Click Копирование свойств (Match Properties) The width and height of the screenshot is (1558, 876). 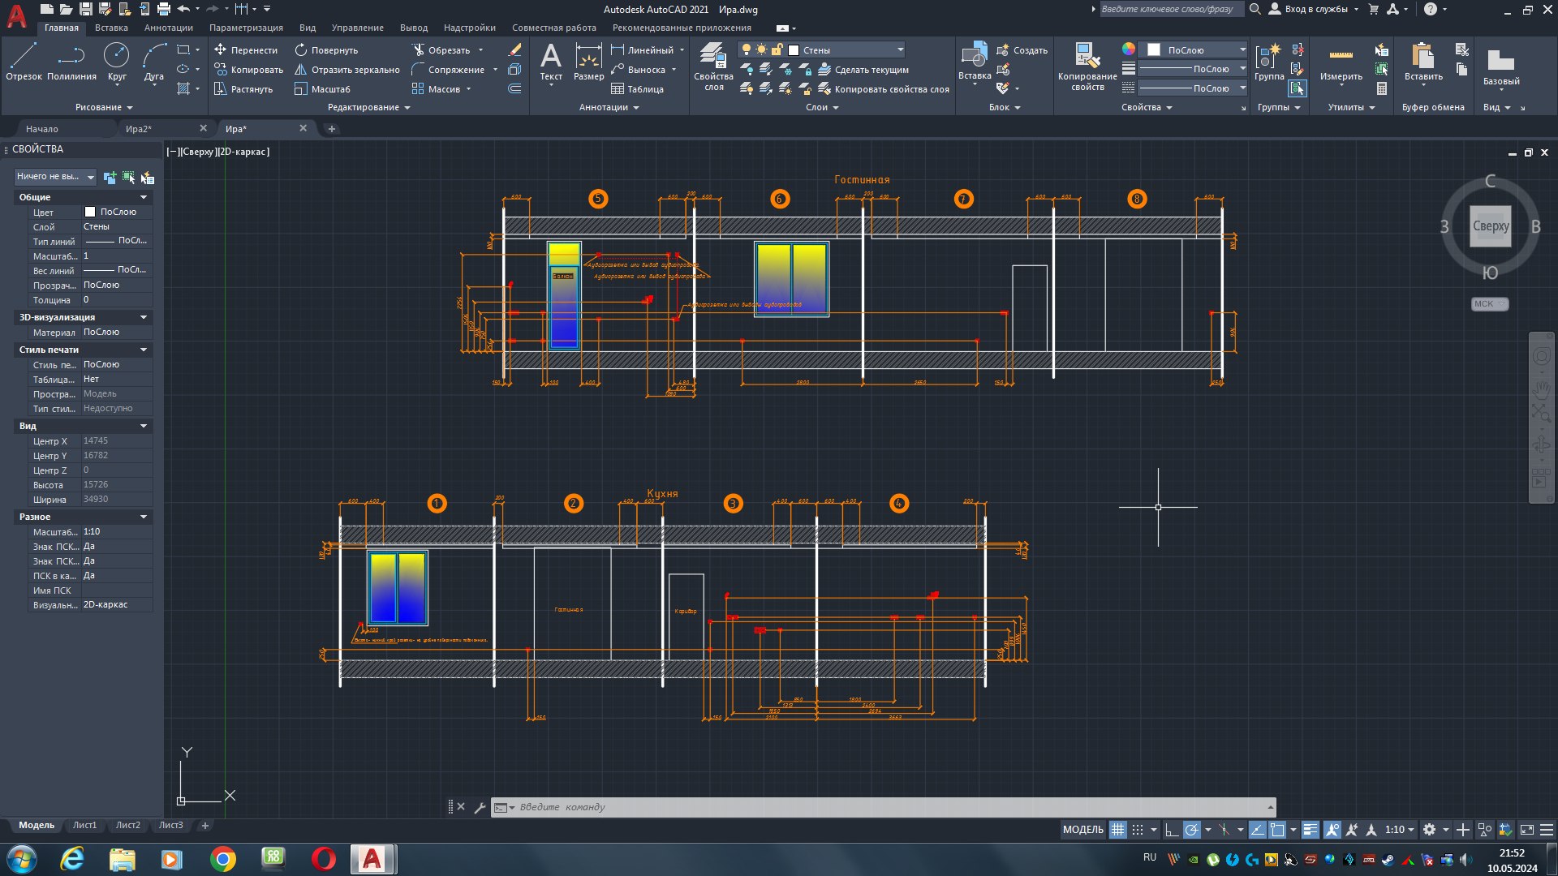pos(1087,67)
